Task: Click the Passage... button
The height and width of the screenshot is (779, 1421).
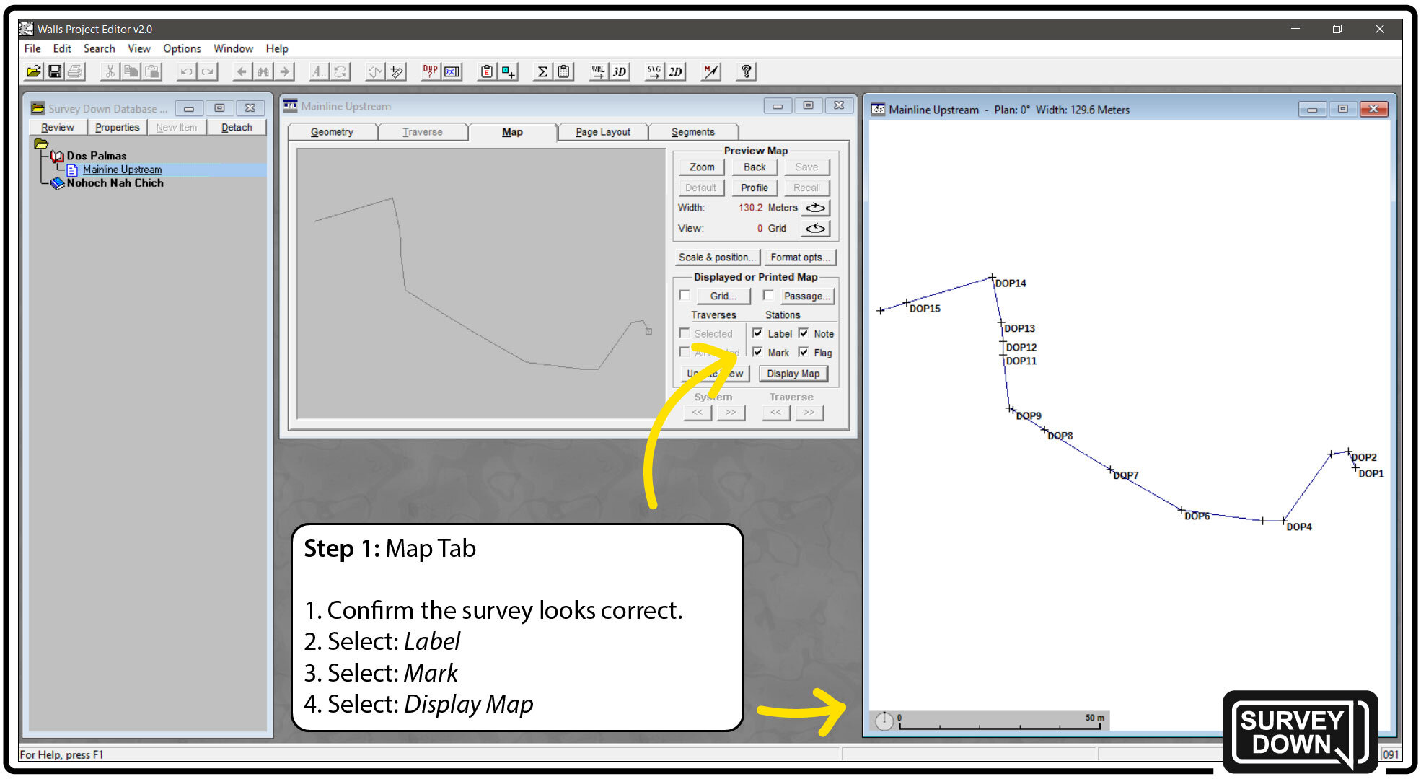Action: point(806,296)
